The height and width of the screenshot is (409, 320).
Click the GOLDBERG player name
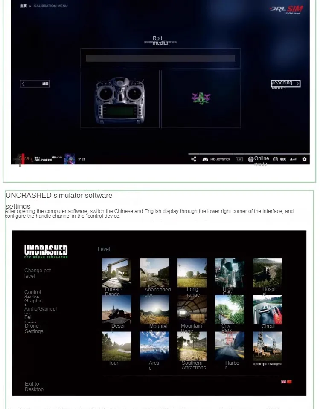coord(44,160)
